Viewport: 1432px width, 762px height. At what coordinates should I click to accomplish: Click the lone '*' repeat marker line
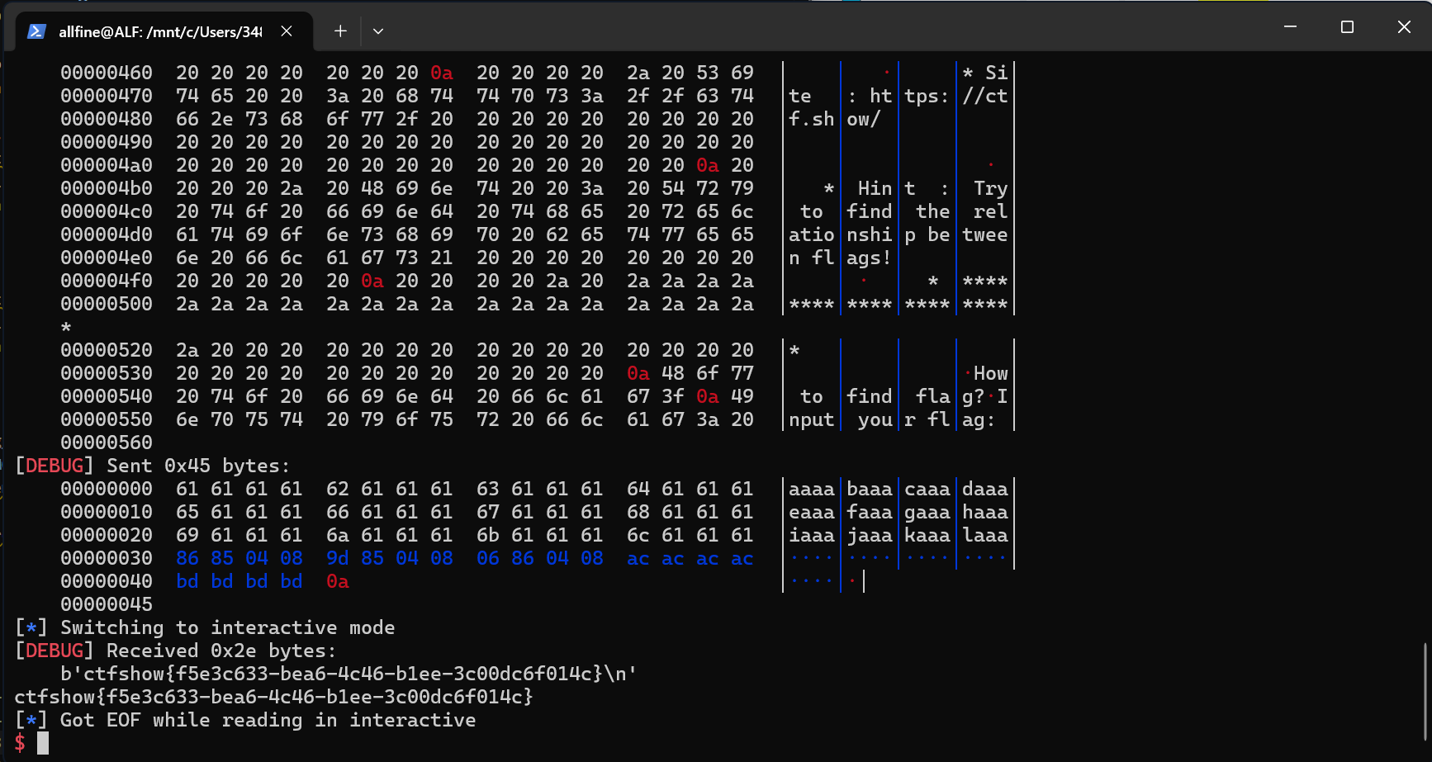coord(66,327)
